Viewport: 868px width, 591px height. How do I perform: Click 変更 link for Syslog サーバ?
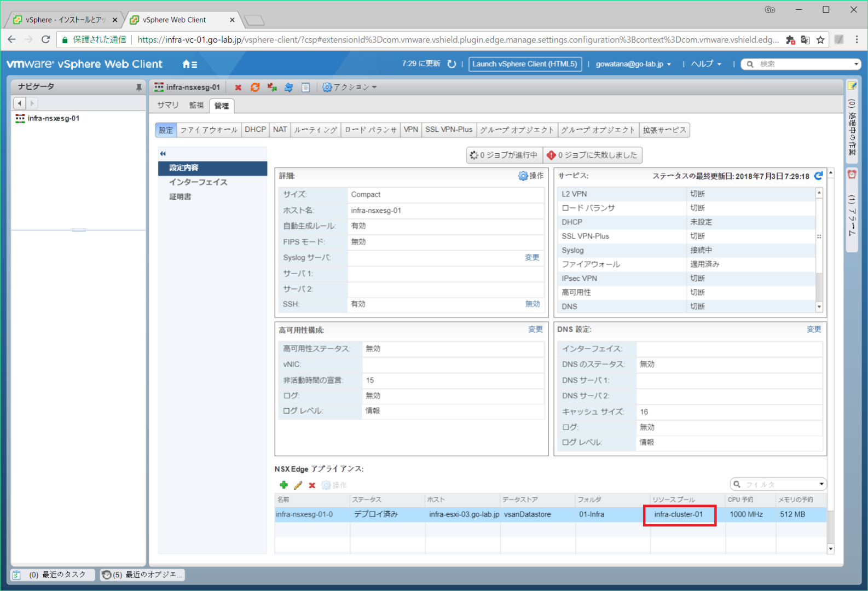532,257
